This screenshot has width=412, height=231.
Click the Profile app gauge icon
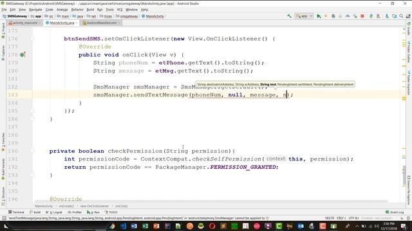pos(348,16)
